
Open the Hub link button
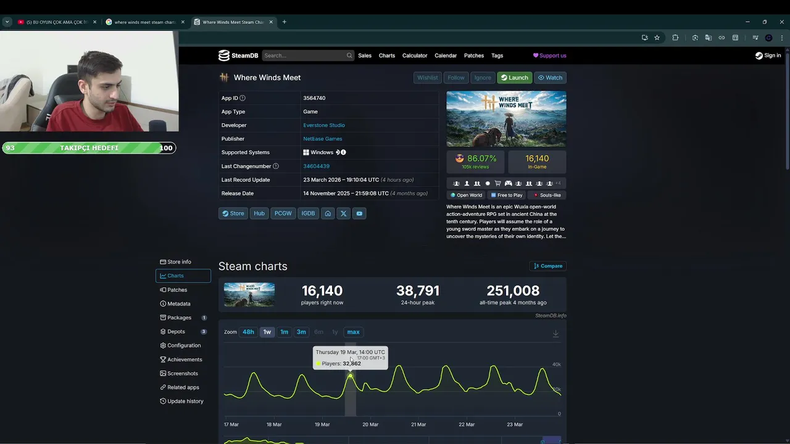(259, 213)
